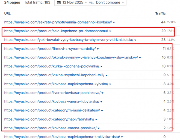This screenshot has width=180, height=140.
Task: Open kovbasa-varena-liubytelska product link
Action: [52, 101]
